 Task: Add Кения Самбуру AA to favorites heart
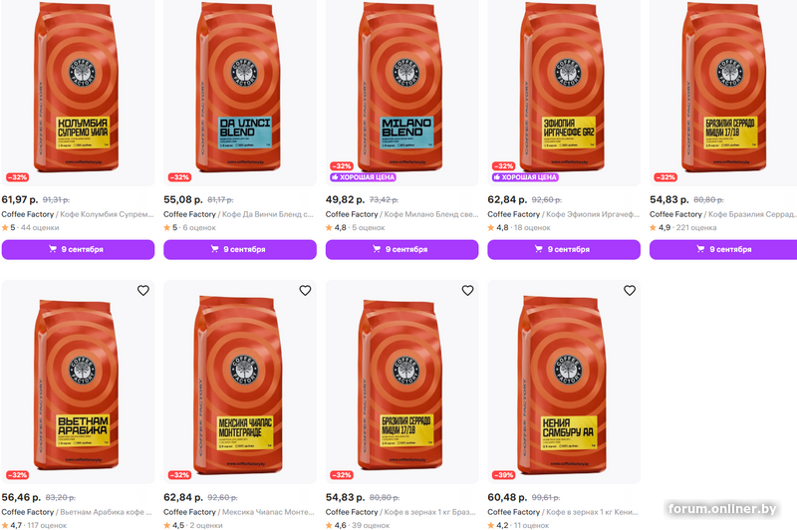pyautogui.click(x=630, y=291)
